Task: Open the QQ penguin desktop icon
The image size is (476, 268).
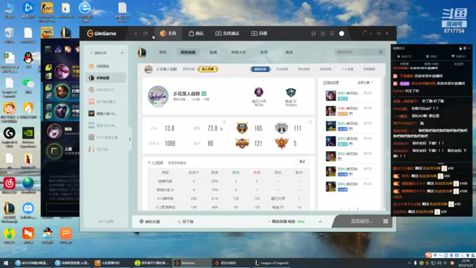Action: [28, 60]
